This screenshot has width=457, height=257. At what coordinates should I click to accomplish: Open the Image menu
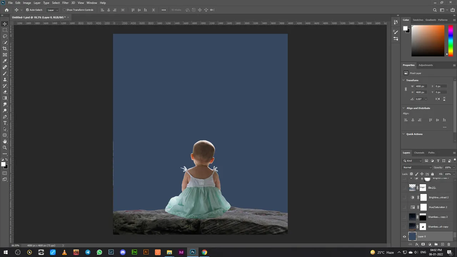pyautogui.click(x=27, y=3)
